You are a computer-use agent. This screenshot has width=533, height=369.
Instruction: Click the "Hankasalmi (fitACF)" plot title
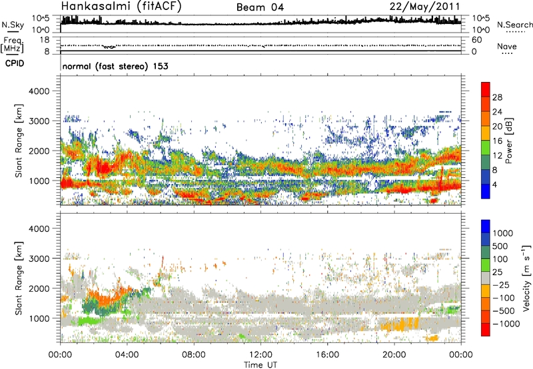tap(121, 6)
